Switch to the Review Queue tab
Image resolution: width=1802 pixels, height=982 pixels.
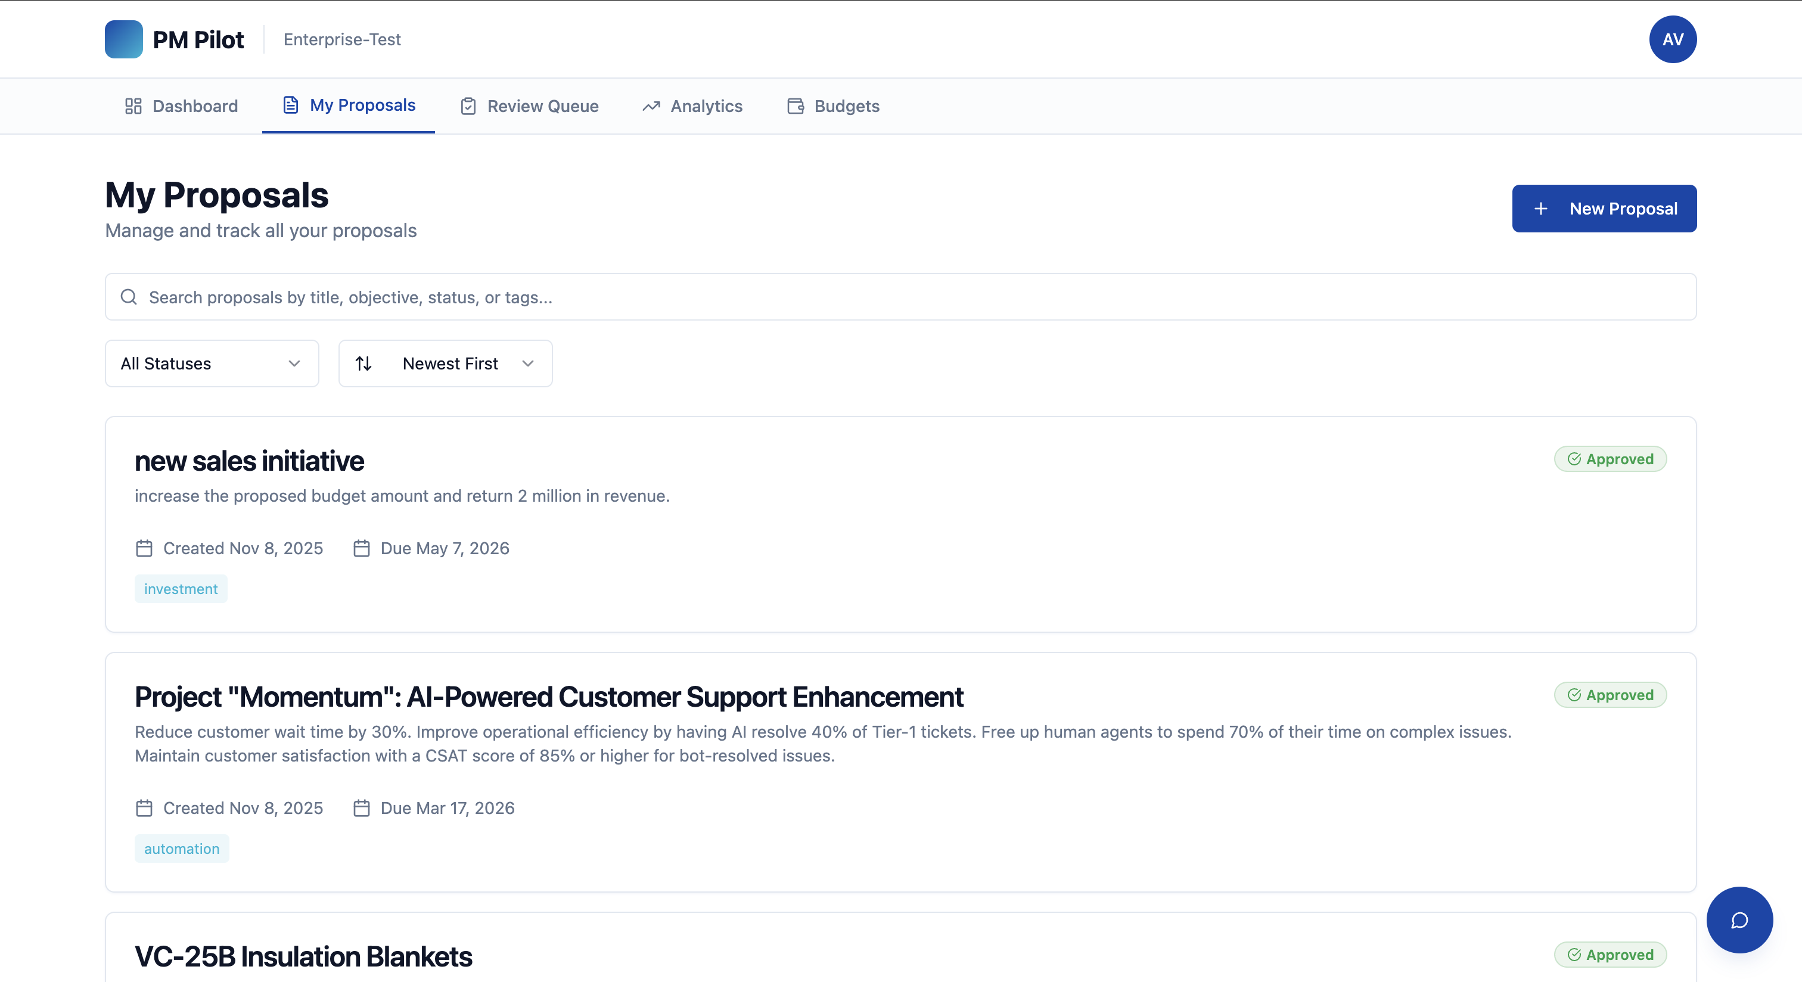(542, 106)
